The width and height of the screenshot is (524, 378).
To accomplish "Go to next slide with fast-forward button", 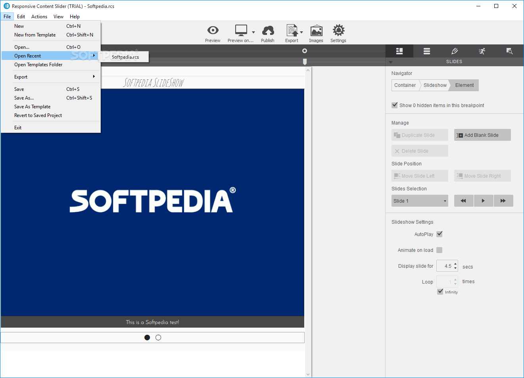I will (503, 201).
